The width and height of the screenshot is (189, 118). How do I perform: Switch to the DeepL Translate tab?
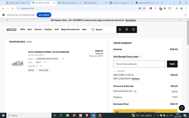[146, 3]
